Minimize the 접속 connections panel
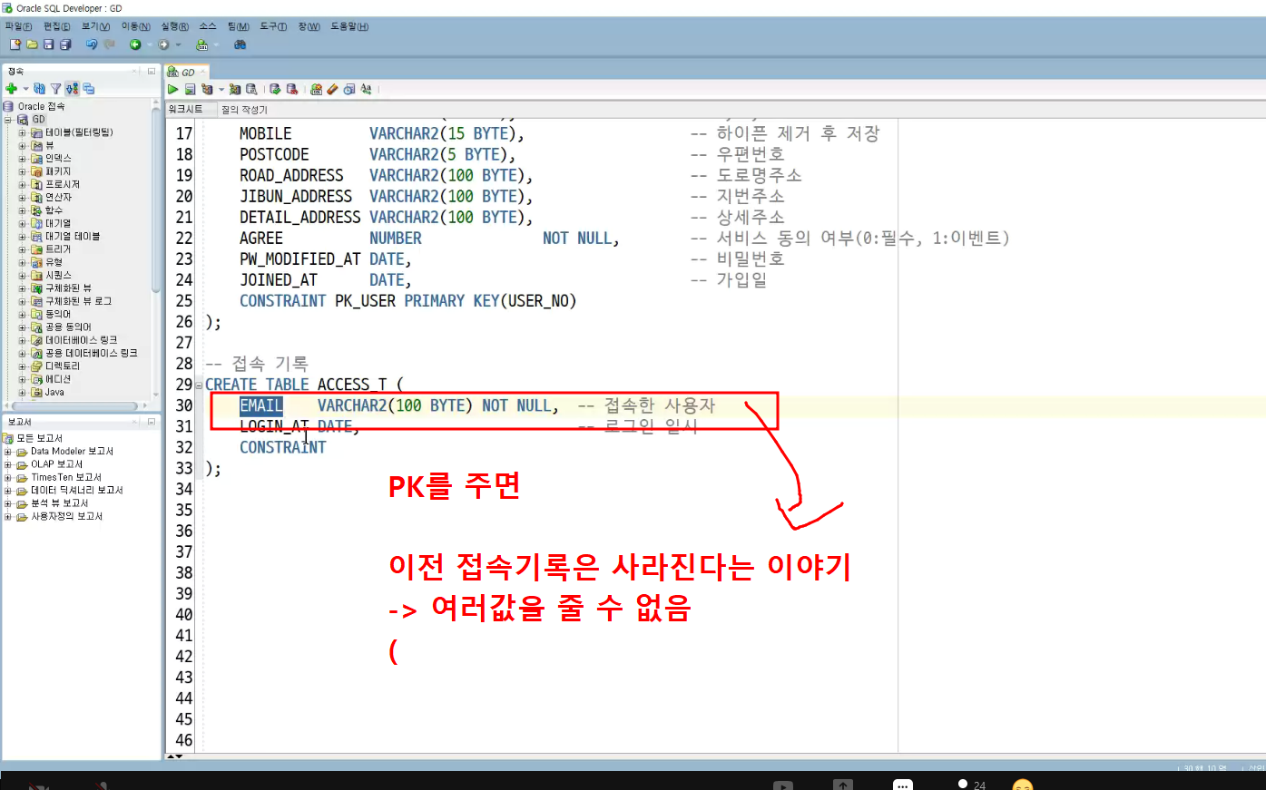Viewport: 1266px width, 790px height. [x=152, y=71]
